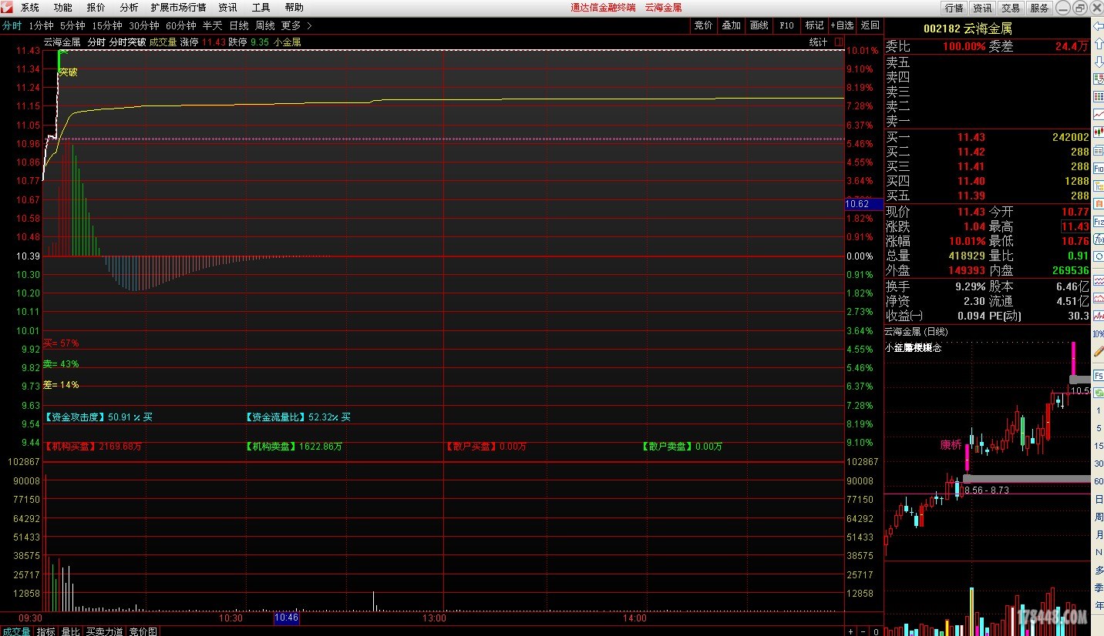Click the 统计 statistics button

[818, 42]
